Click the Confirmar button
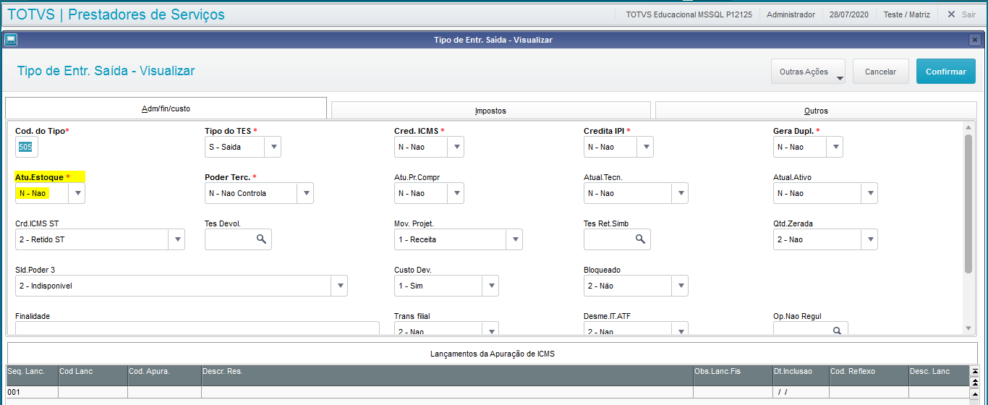This screenshot has height=405, width=988. pos(946,72)
